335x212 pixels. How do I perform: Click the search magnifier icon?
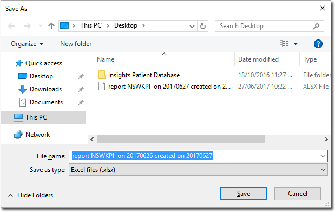(316, 26)
